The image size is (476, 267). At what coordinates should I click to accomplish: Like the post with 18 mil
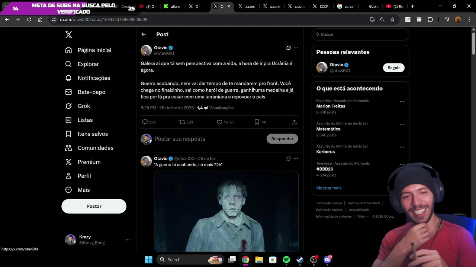(219, 122)
